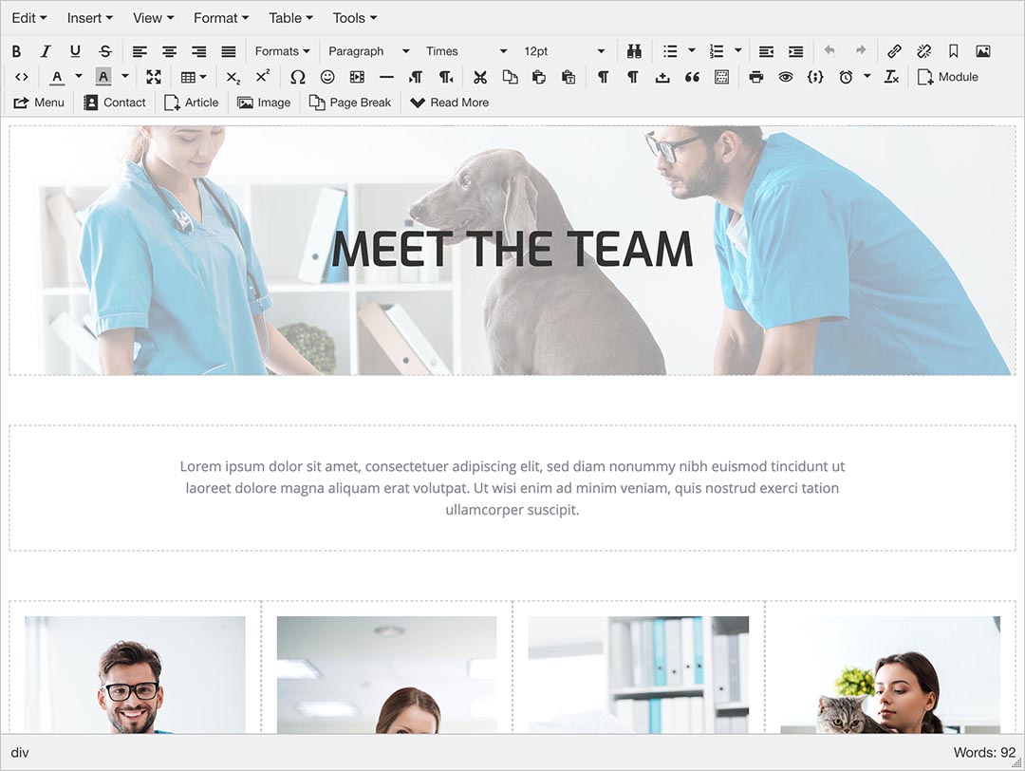
Task: Print the document
Action: (756, 77)
